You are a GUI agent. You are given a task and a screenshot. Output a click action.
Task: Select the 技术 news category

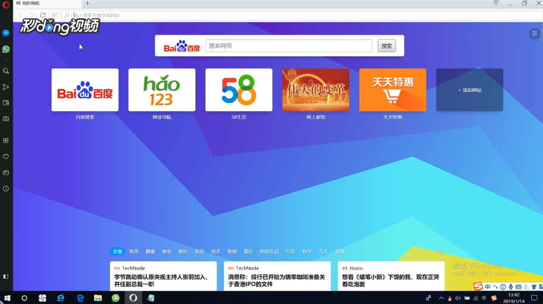216,251
